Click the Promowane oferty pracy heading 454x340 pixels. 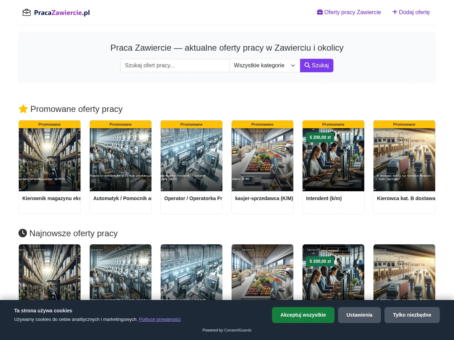[71, 109]
